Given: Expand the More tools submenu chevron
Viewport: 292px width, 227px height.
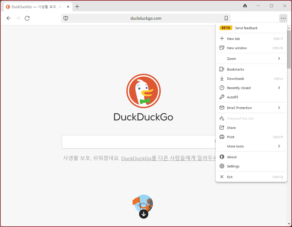Looking at the screenshot, I should pyautogui.click(x=279, y=146).
